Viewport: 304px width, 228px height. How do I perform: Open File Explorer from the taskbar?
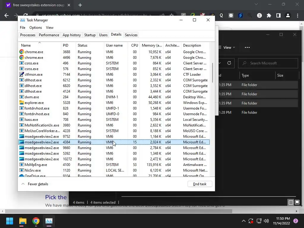click(x=23, y=221)
